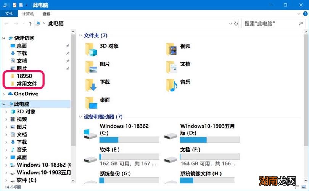Open the 18950 folder in quick access
This screenshot has height=191, width=309.
tap(21, 76)
